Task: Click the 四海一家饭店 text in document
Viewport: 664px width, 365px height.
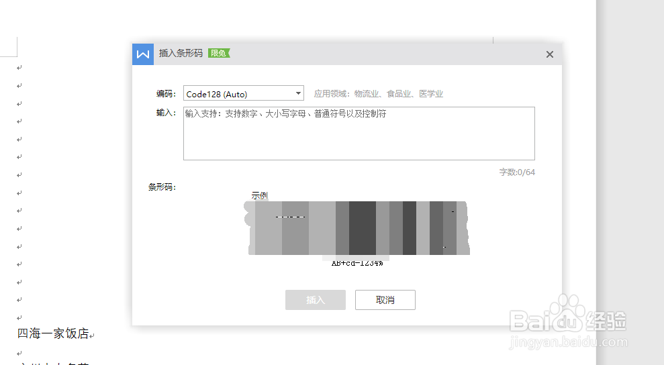Action: [x=53, y=333]
